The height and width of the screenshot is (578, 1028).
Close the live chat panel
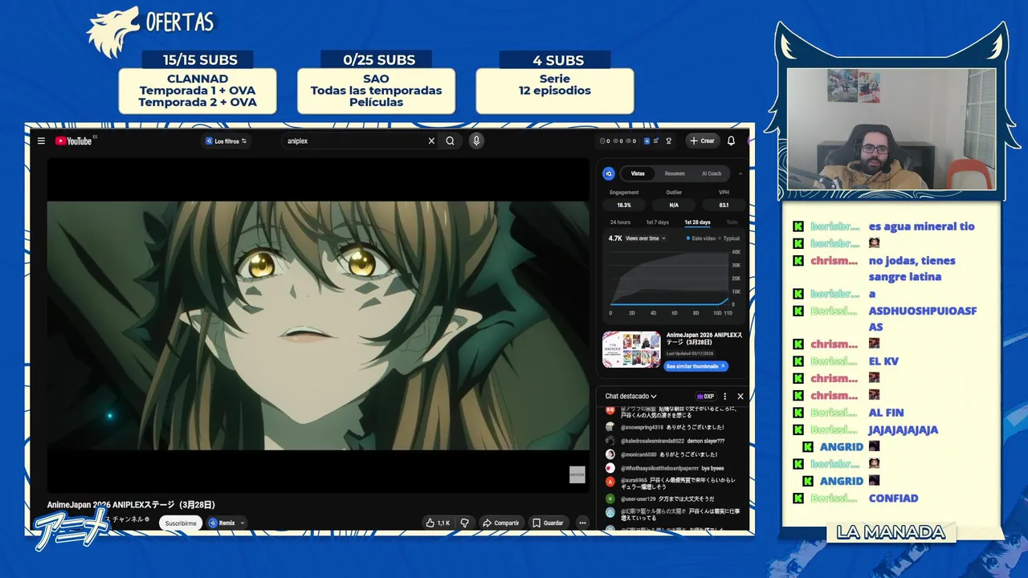[740, 396]
